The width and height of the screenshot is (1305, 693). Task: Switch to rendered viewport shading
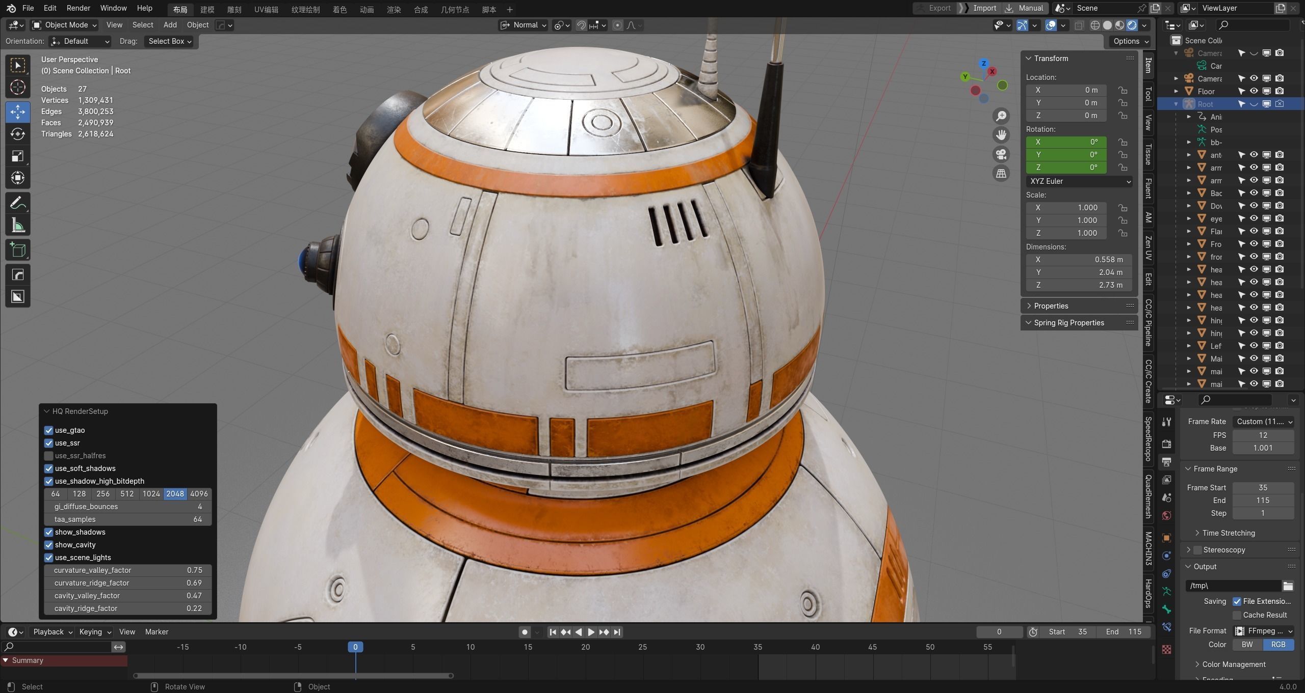(1132, 25)
